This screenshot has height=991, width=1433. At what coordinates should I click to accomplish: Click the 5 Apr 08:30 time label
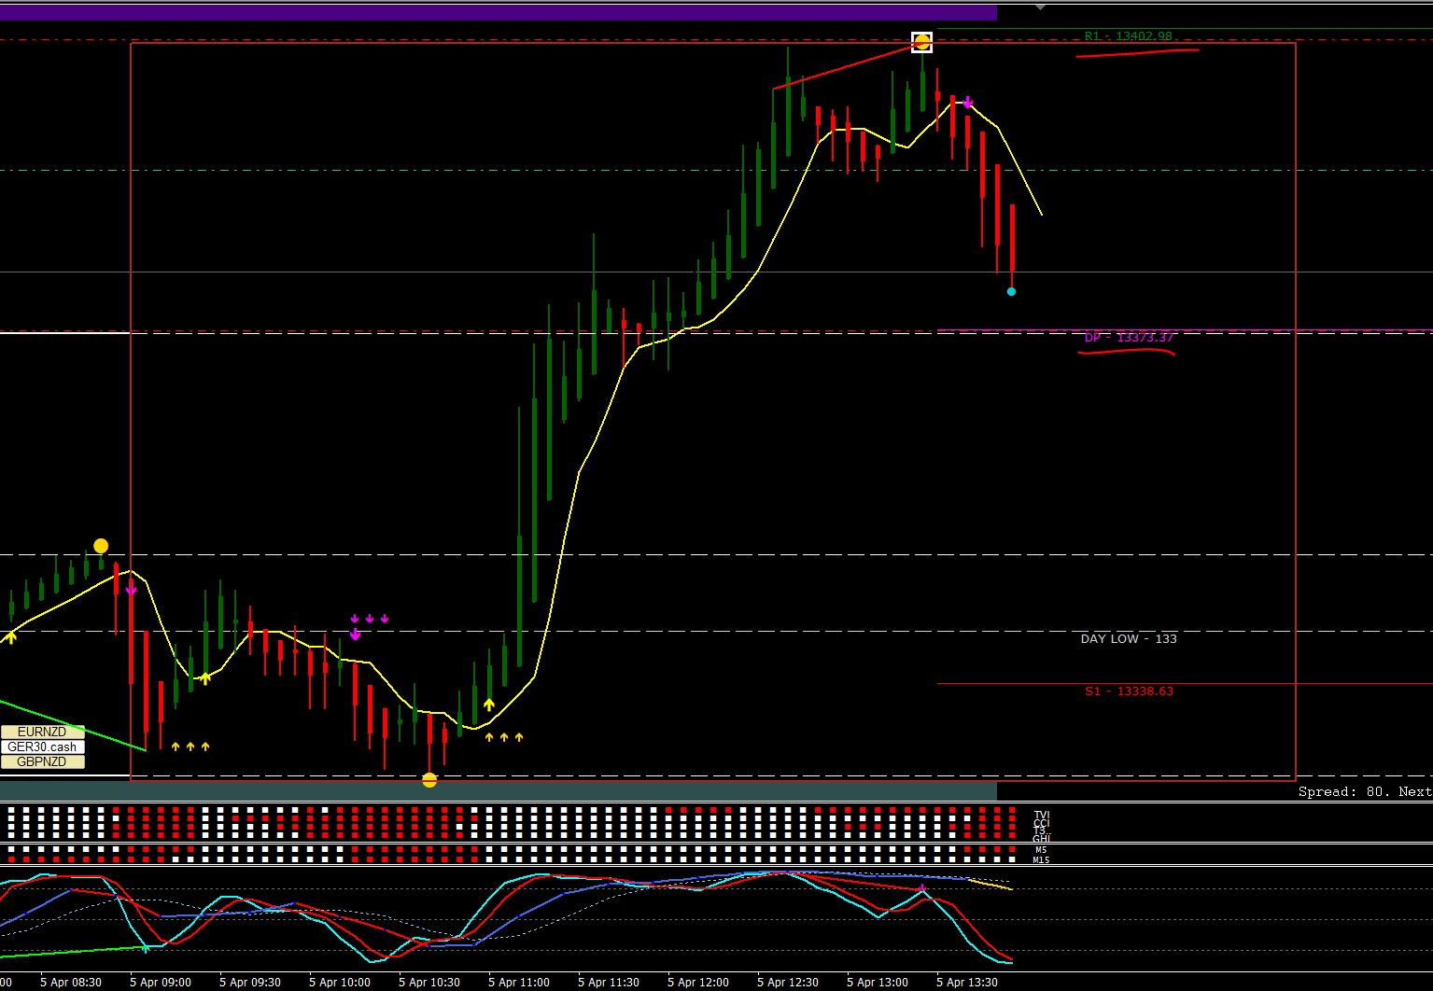tap(71, 982)
